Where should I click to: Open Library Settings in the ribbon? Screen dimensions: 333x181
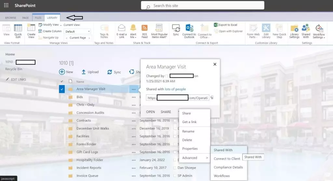tap(294, 28)
